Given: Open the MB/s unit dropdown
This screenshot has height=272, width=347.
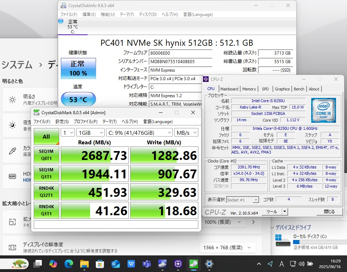Looking at the screenshot, I should [x=186, y=133].
